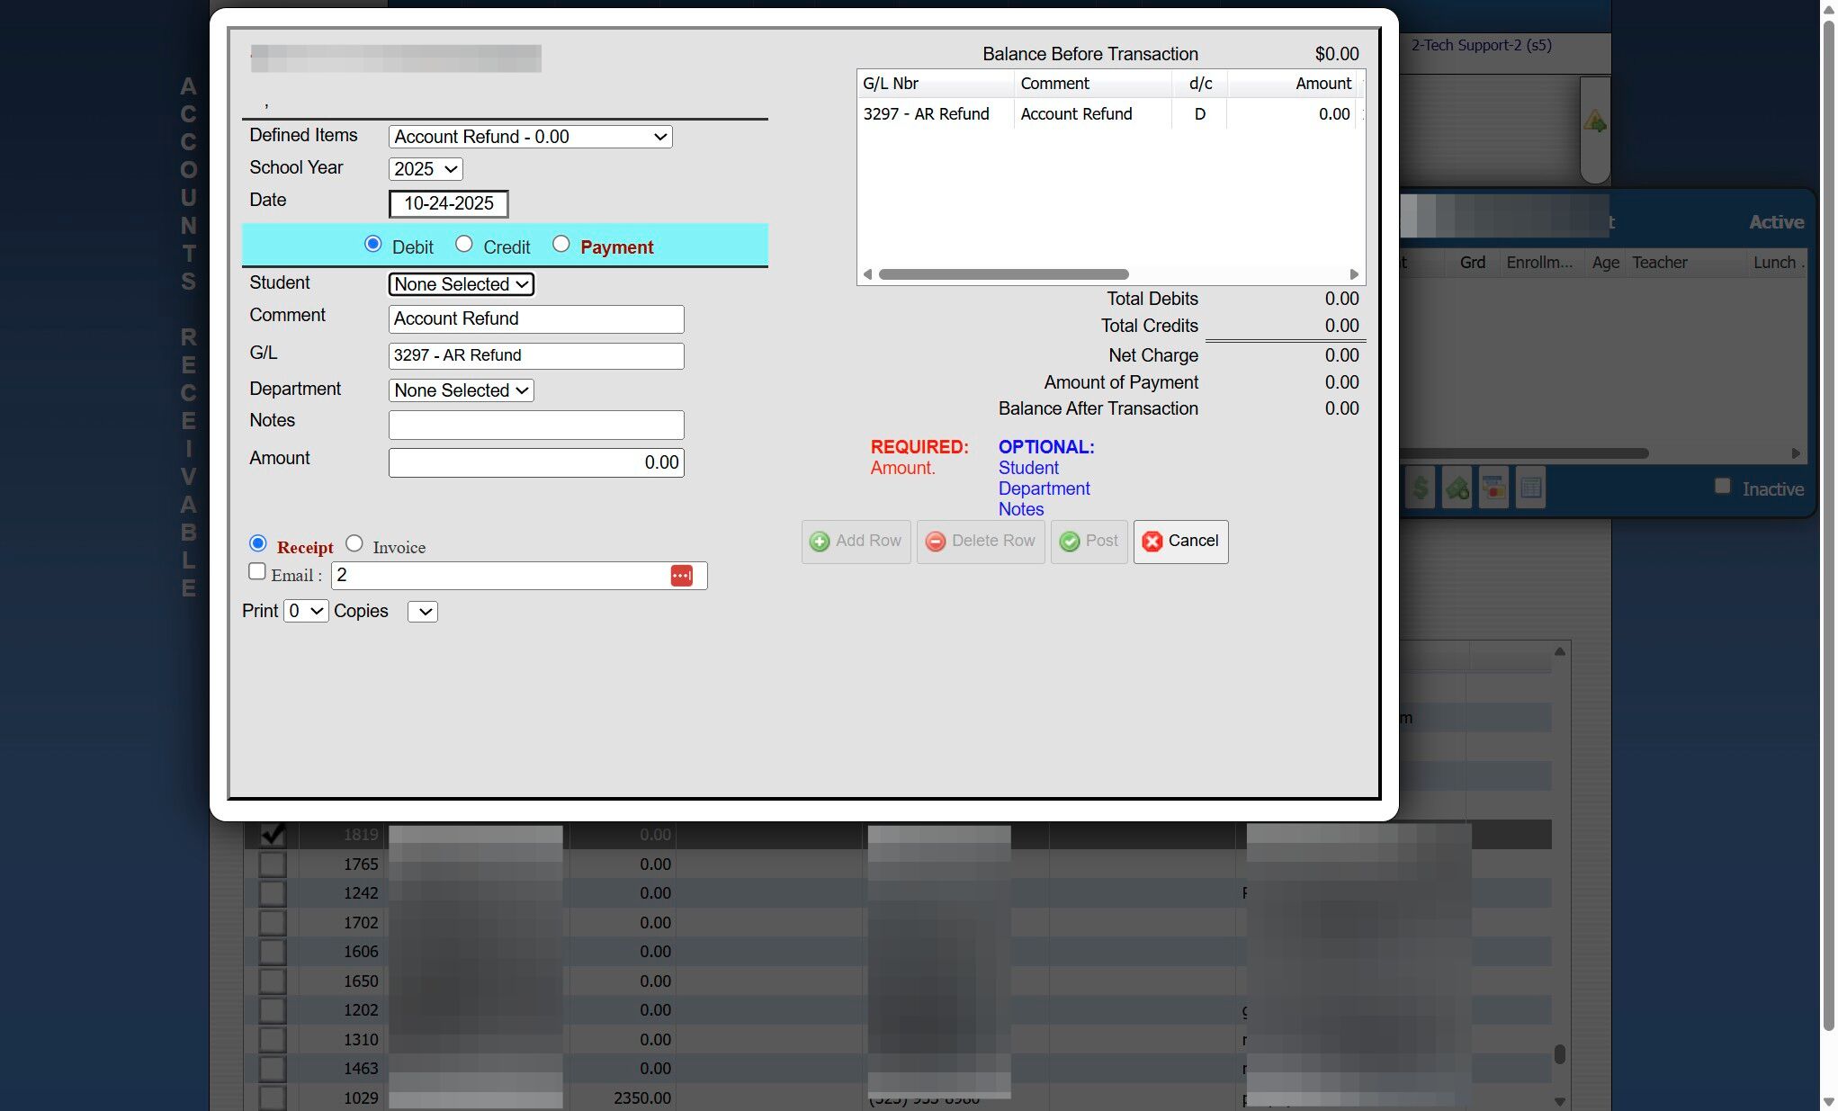Screen dimensions: 1838x1111
Task: Click the credit card payment icon
Action: click(1493, 488)
